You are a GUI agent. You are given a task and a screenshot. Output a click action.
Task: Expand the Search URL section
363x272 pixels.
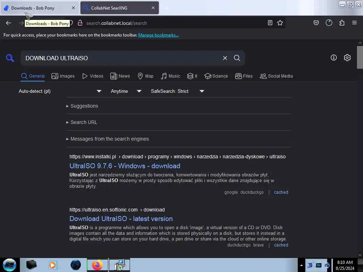tap(82, 122)
